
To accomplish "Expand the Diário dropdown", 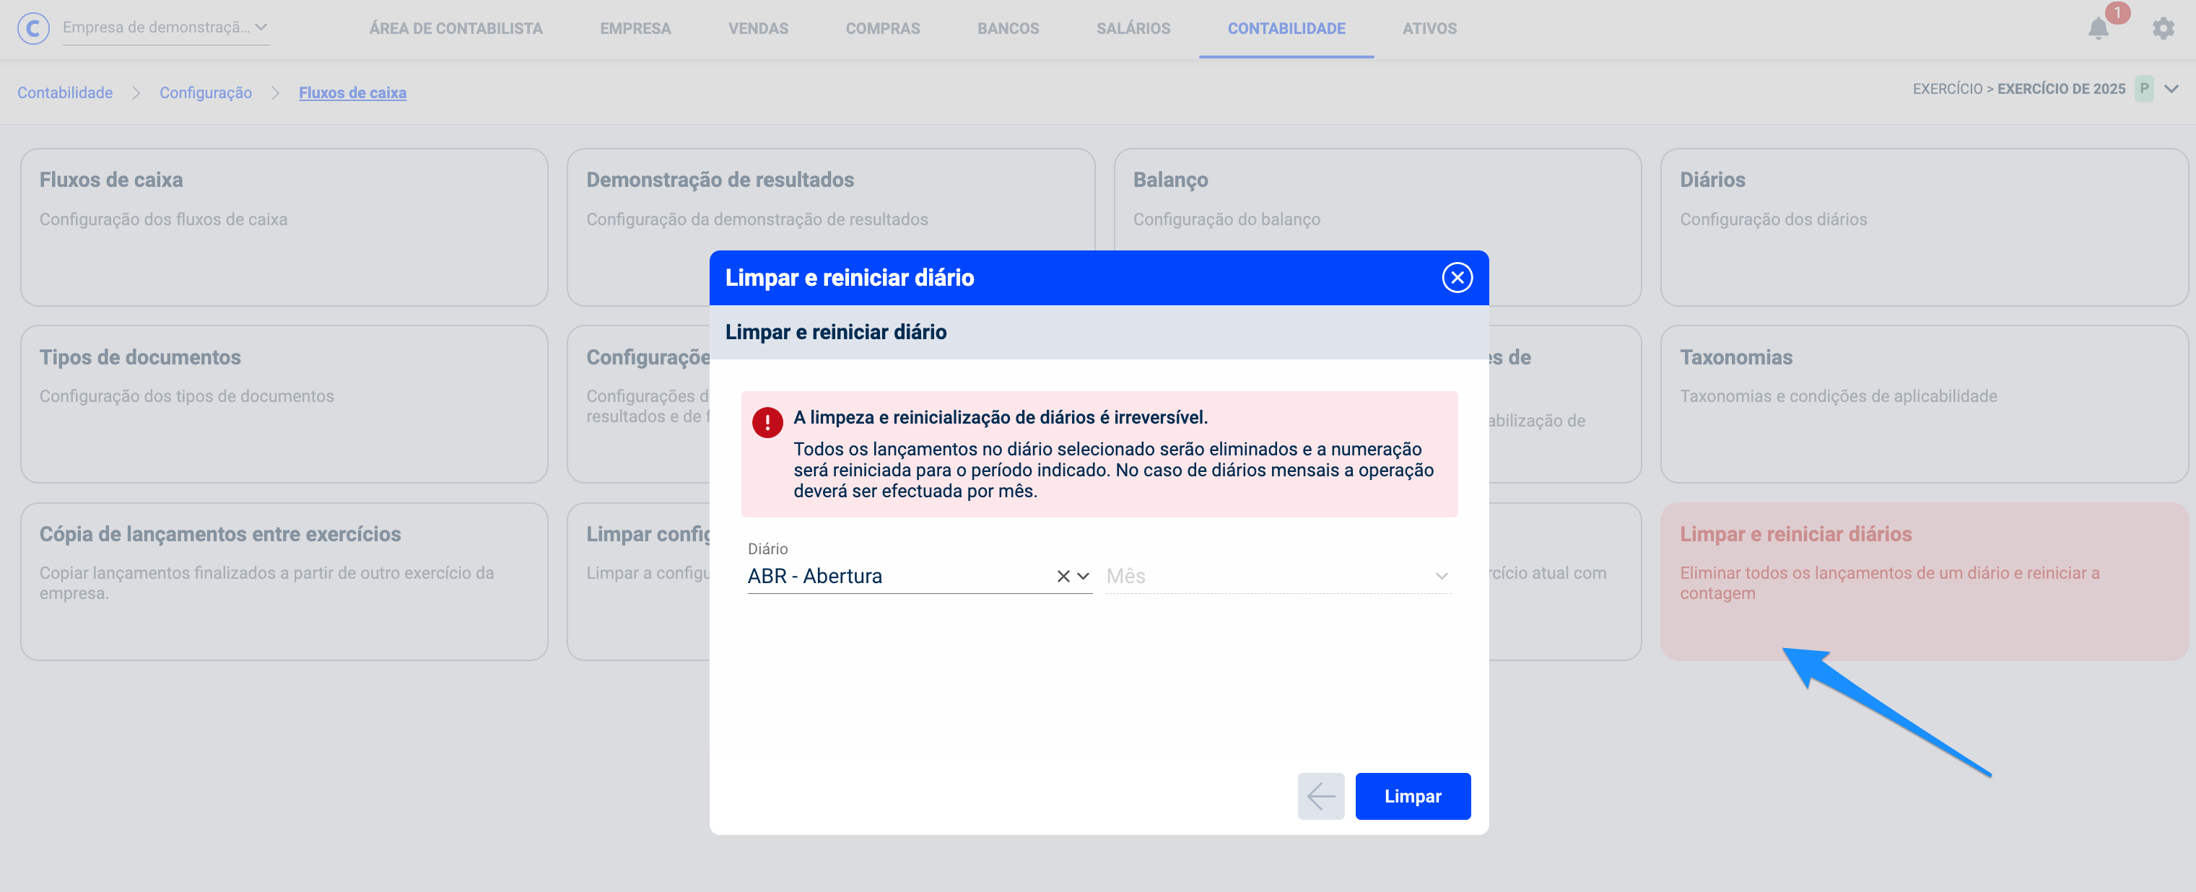I will tap(1084, 576).
